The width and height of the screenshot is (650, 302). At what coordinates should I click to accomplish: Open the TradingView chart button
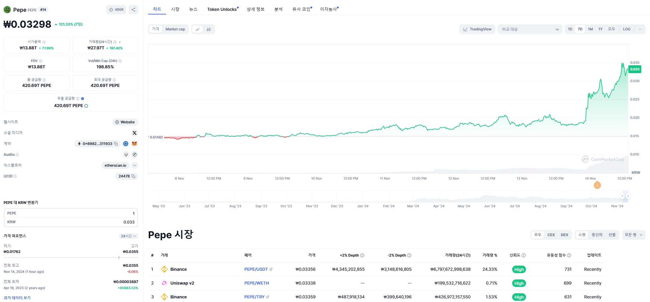477,29
